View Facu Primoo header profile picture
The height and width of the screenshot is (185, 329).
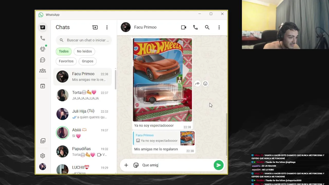[x=126, y=27]
